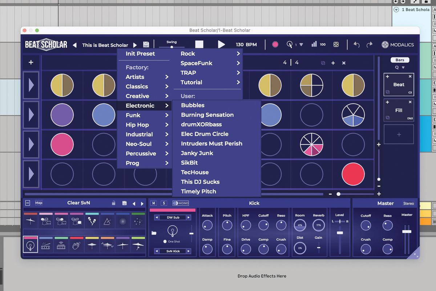
Task: Solo the Kick channel with the S button
Action: (x=164, y=203)
